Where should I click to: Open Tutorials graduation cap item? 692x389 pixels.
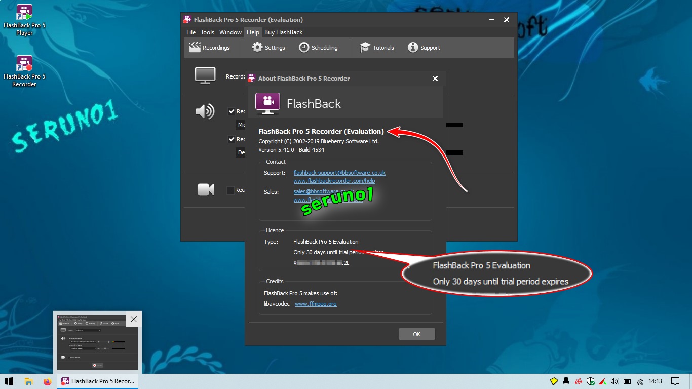pos(376,48)
